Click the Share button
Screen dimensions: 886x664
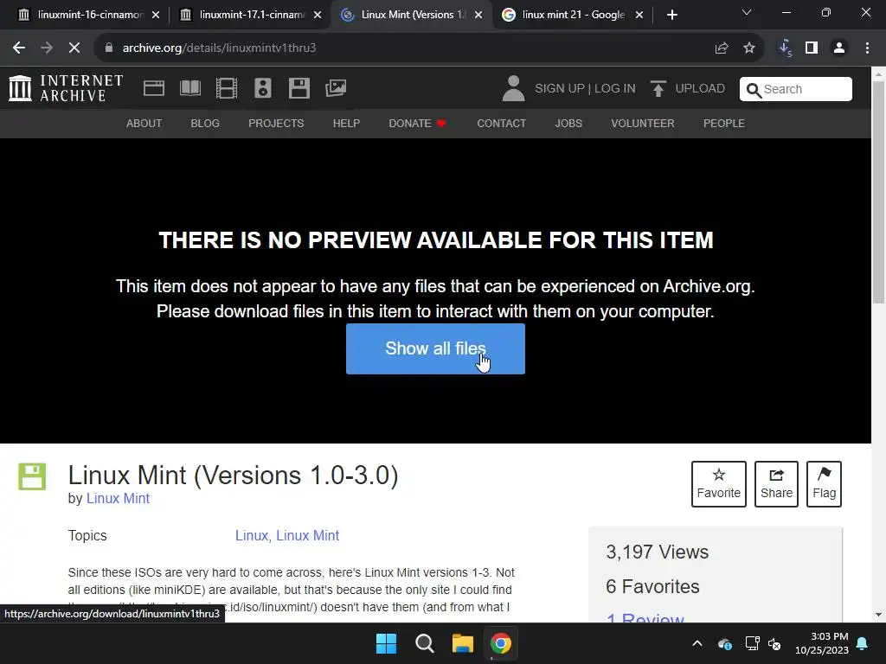pos(776,484)
